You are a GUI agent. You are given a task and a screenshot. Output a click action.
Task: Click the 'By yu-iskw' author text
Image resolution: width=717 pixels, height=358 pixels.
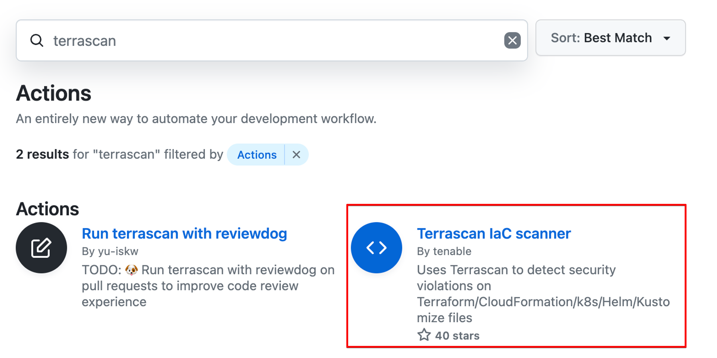point(110,251)
